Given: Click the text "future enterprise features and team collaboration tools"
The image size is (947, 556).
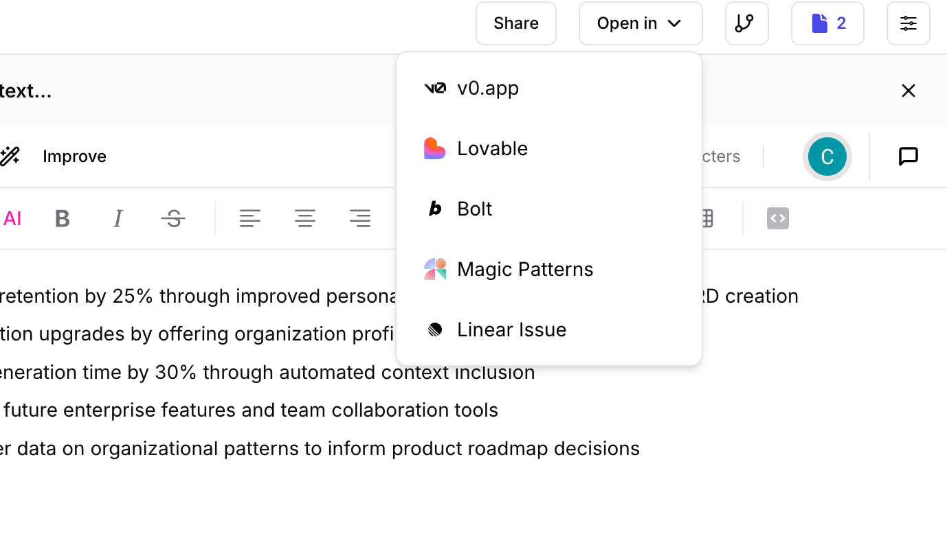Looking at the screenshot, I should tap(251, 410).
